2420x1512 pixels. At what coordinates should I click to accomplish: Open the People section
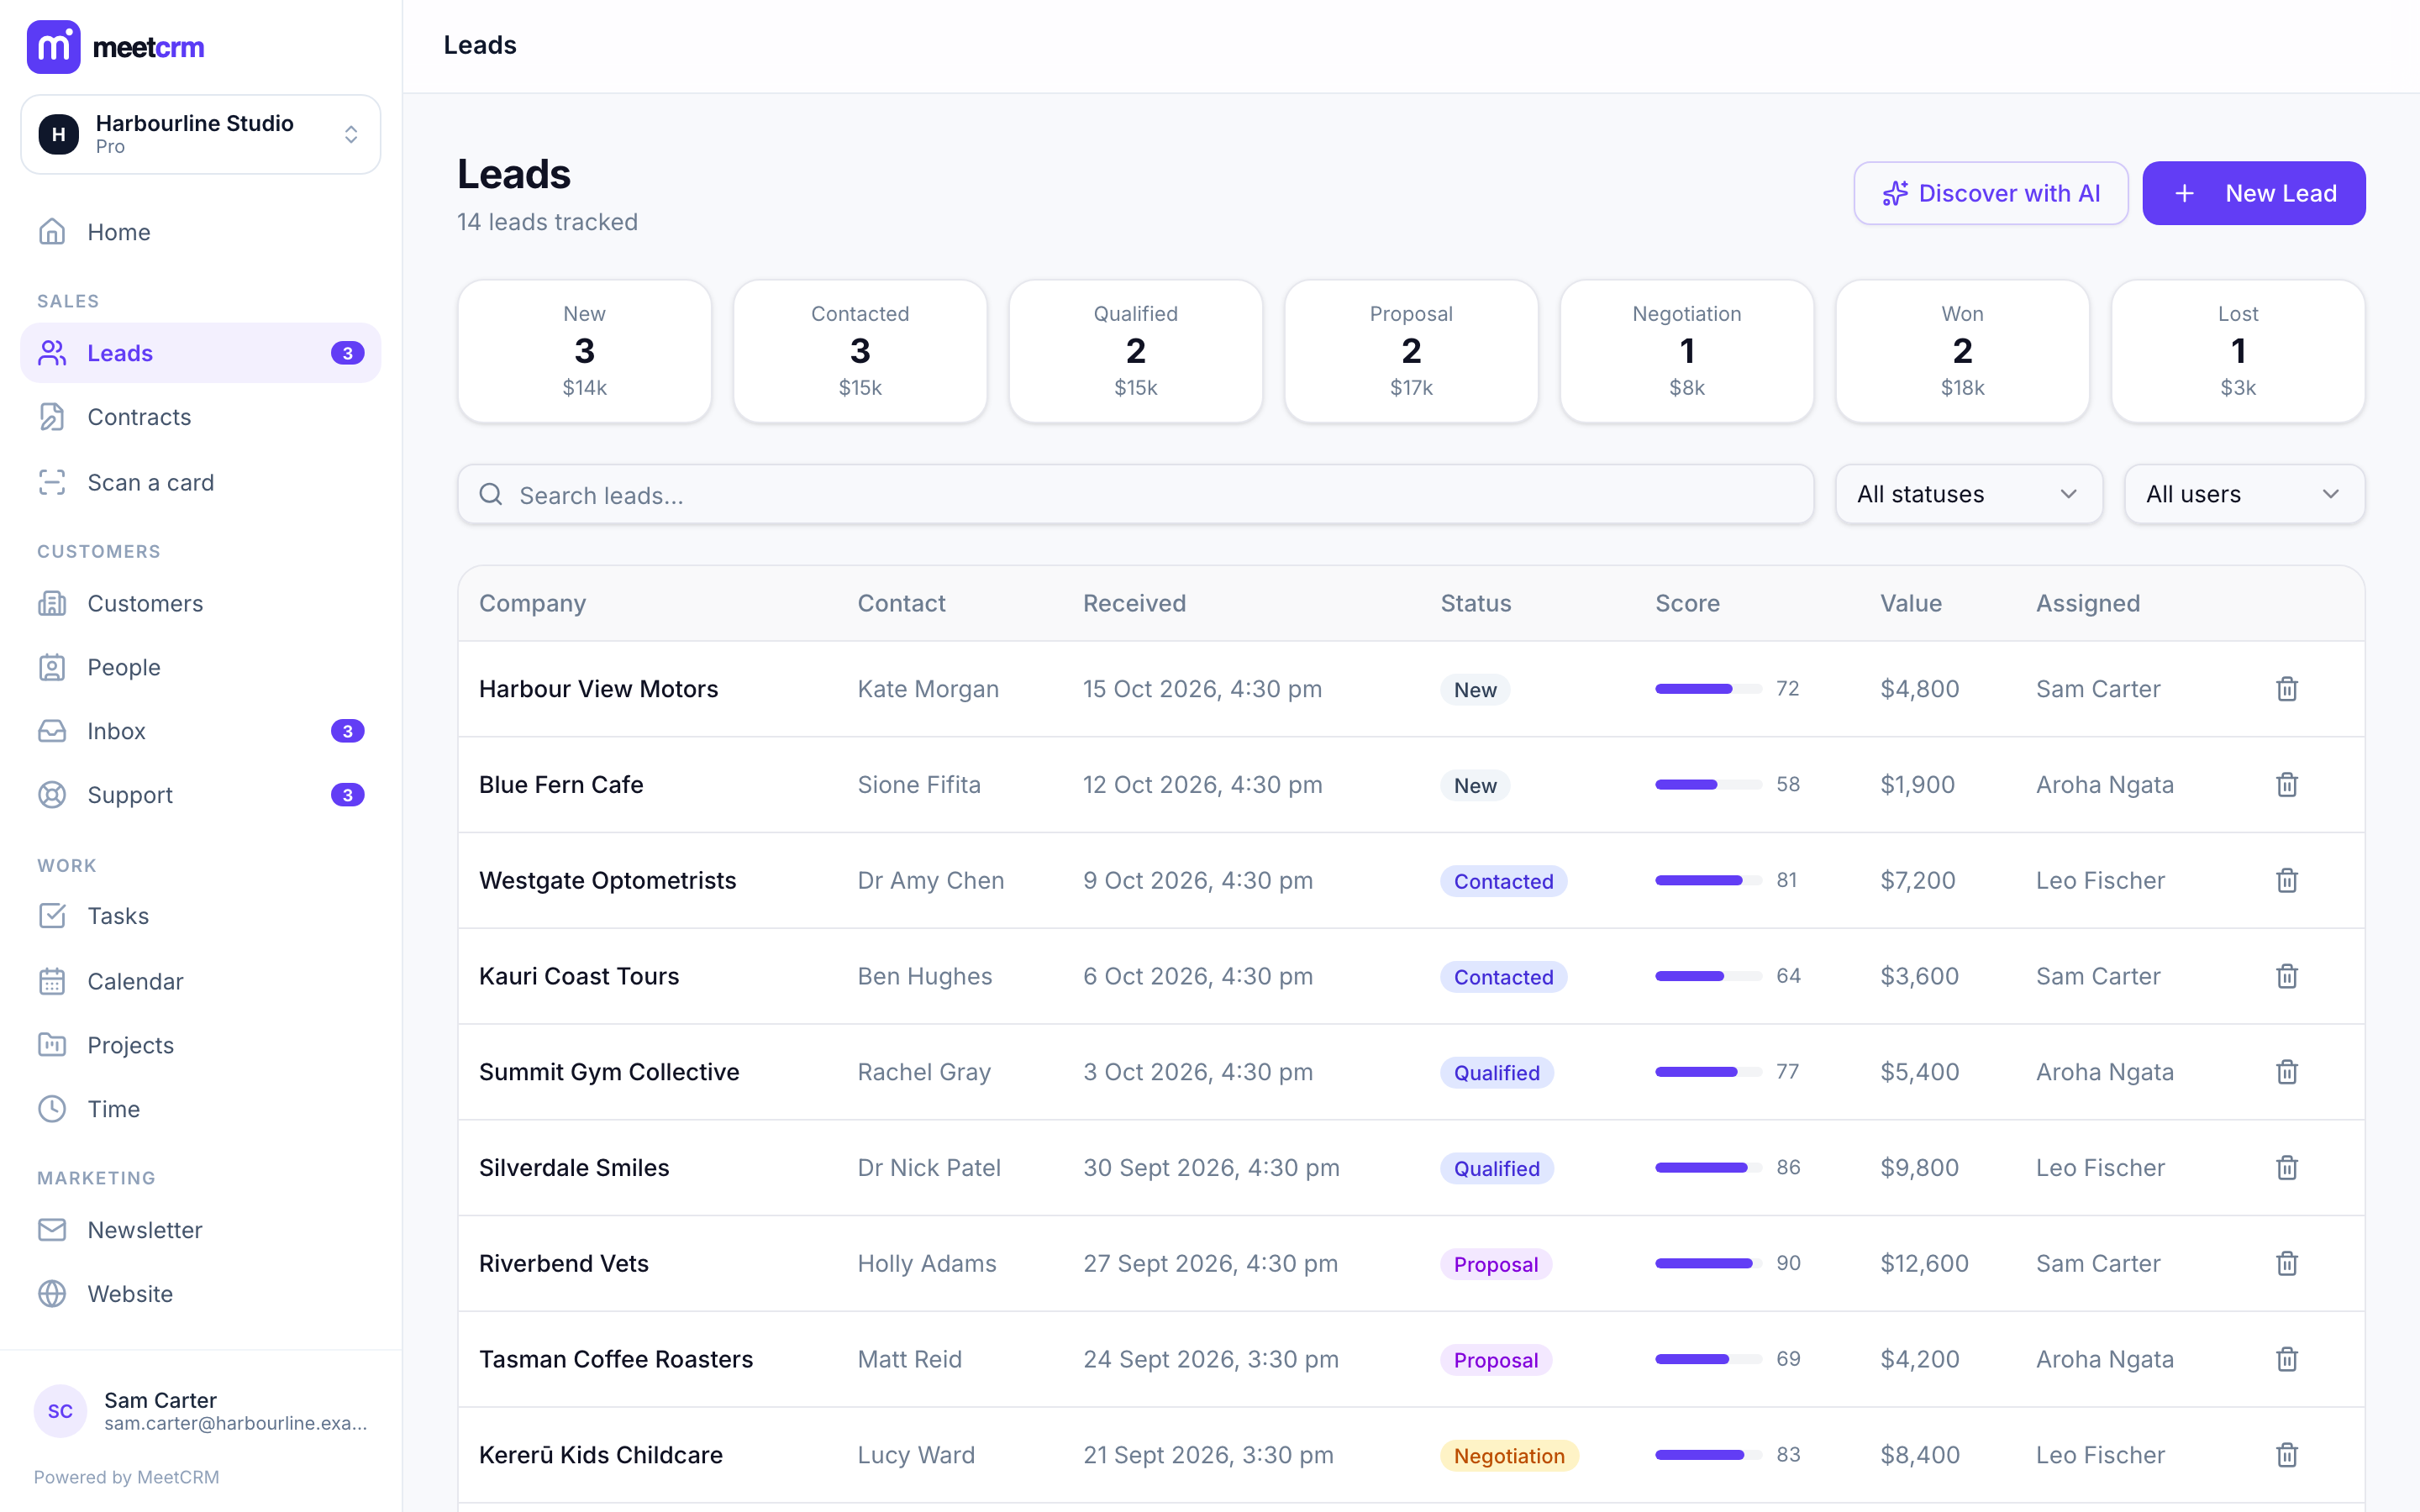(201, 667)
